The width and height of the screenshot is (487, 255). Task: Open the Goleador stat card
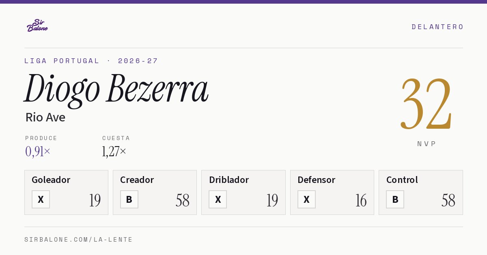(x=66, y=192)
